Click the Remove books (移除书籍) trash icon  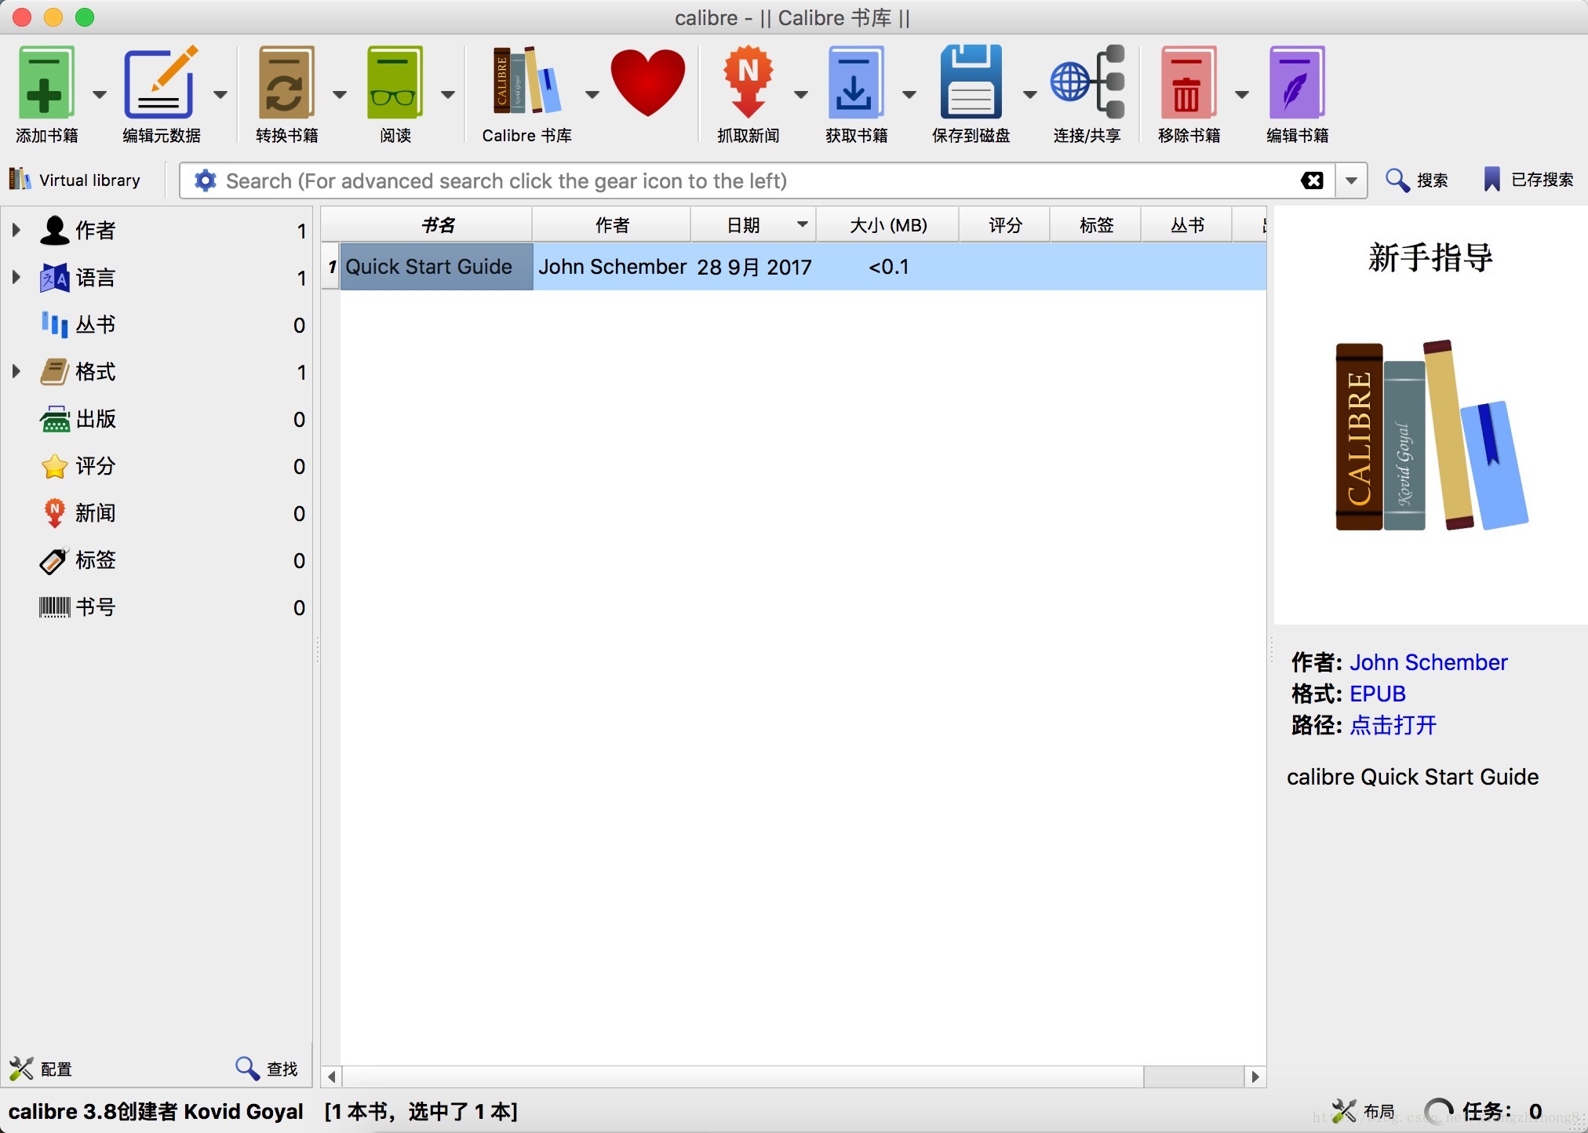pyautogui.click(x=1189, y=82)
